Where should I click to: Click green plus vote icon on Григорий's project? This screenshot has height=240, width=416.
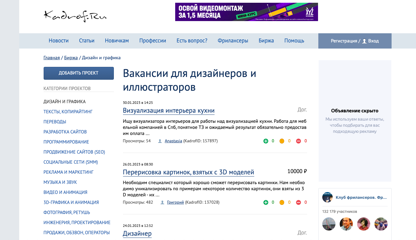click(266, 202)
